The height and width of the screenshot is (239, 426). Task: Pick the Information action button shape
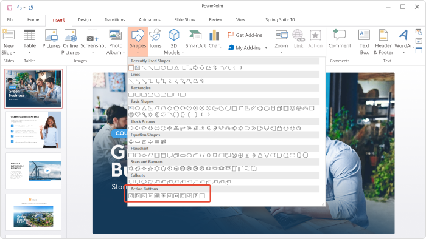(163, 196)
